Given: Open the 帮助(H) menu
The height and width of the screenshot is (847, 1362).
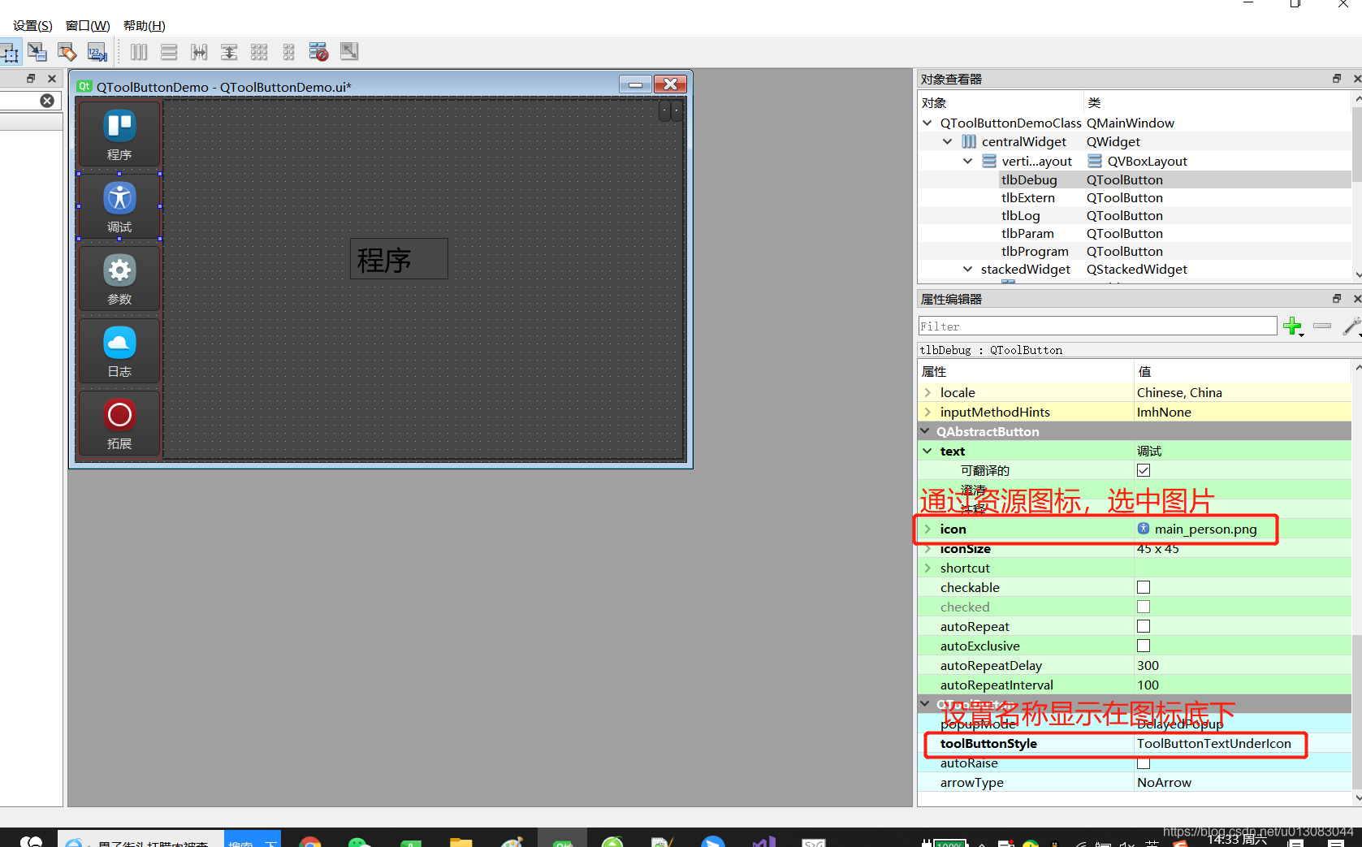Looking at the screenshot, I should pyautogui.click(x=145, y=26).
